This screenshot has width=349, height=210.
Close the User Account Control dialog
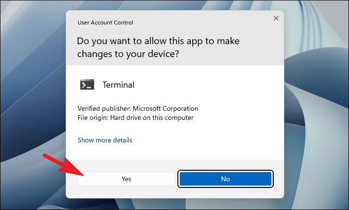tap(276, 18)
